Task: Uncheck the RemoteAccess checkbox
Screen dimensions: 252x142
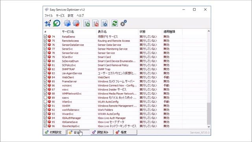Action: [45, 41]
